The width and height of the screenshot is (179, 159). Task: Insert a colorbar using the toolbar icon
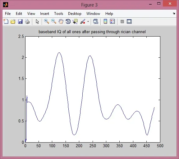coord(105,21)
